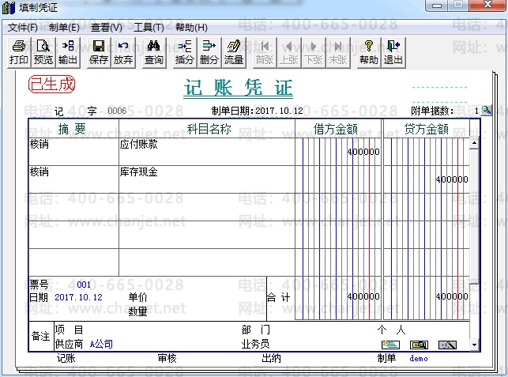This screenshot has width=508, height=377.
Task: Open the 工具(T) menu
Action: pyautogui.click(x=149, y=28)
